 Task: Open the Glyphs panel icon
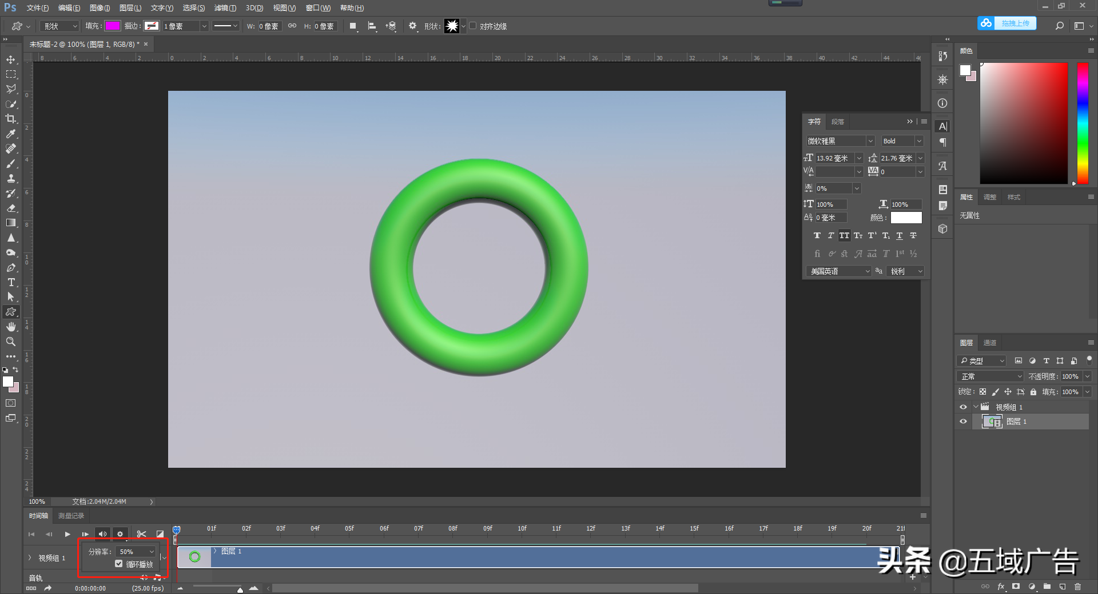943,166
